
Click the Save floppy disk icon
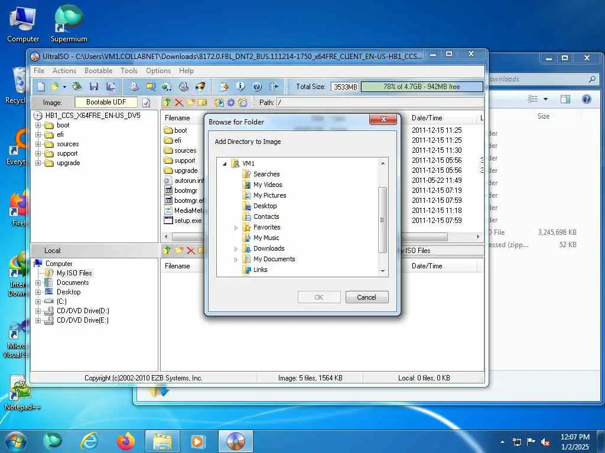(x=94, y=87)
